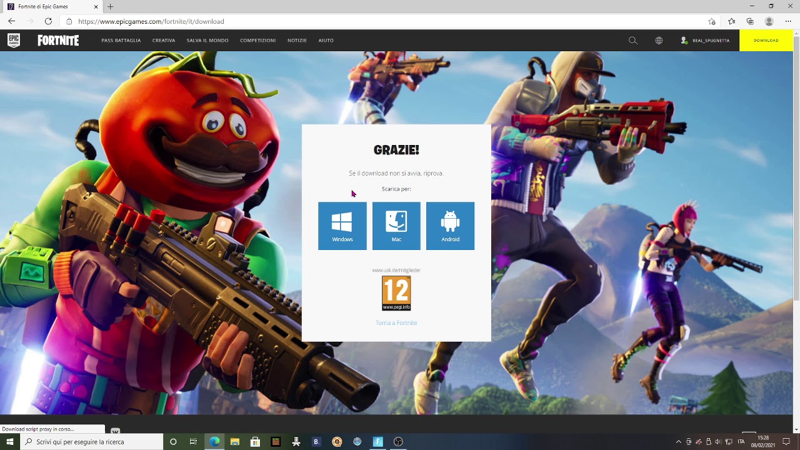
Task: Open File Explorer from taskbar
Action: click(x=235, y=442)
